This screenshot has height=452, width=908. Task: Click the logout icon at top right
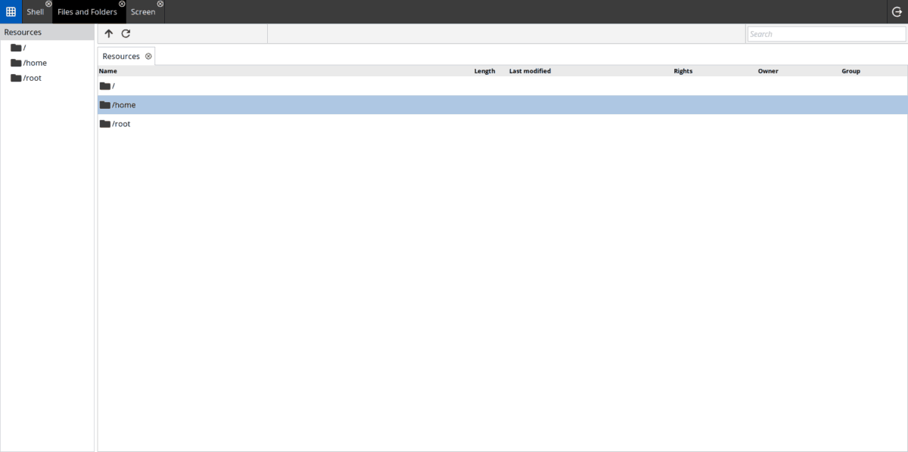pos(897,11)
